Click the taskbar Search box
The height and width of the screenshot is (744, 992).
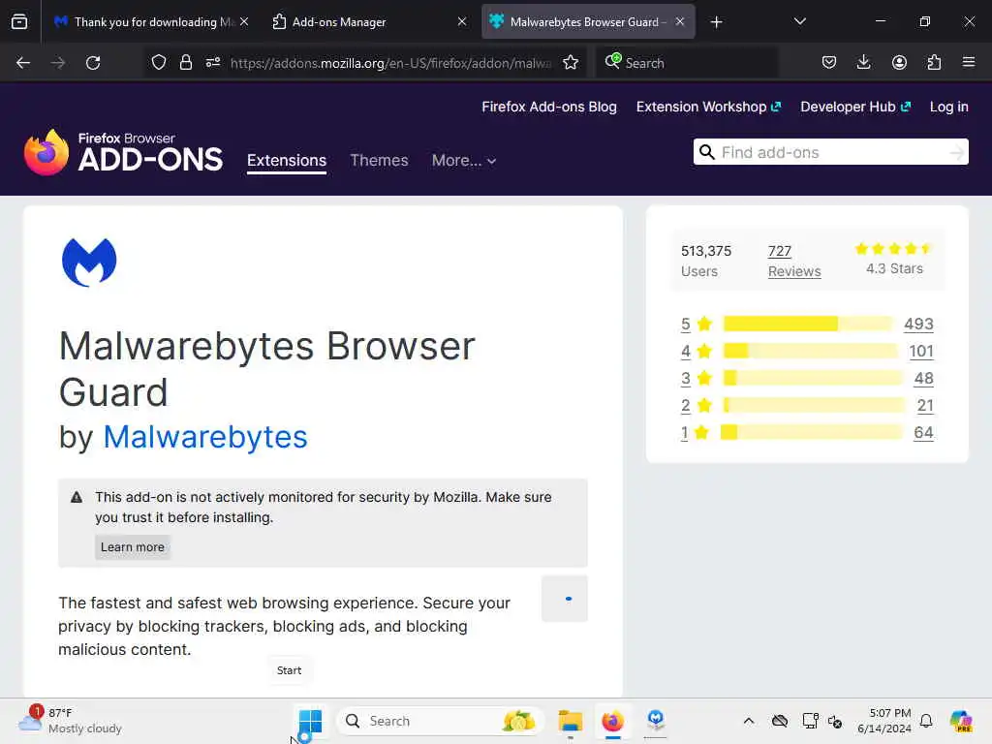(441, 721)
